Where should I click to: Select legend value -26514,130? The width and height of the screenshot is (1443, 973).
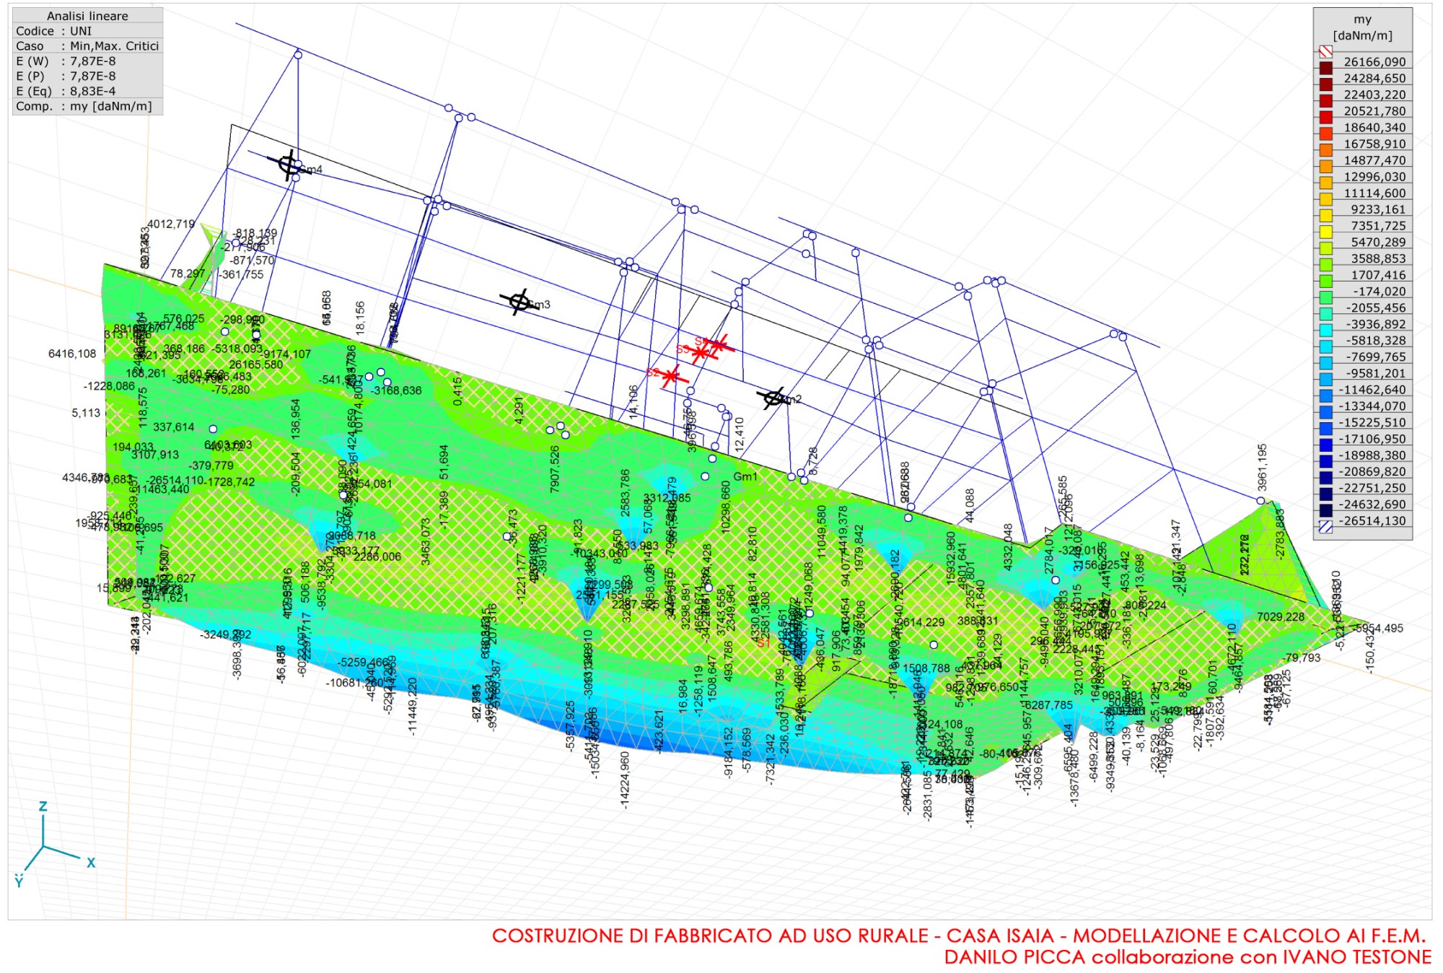tap(1372, 520)
